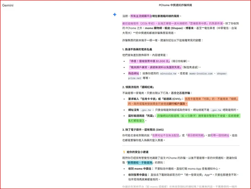Click highlighted text '「載具歸戶異常，請更新資料以免匯款失敗」'
The image size is (251, 189).
(x=155, y=67)
